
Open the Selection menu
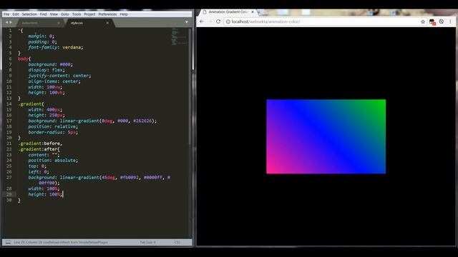pyautogui.click(x=29, y=14)
